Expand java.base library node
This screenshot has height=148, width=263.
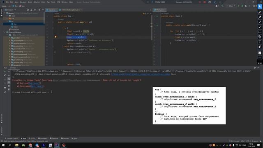click(9, 38)
